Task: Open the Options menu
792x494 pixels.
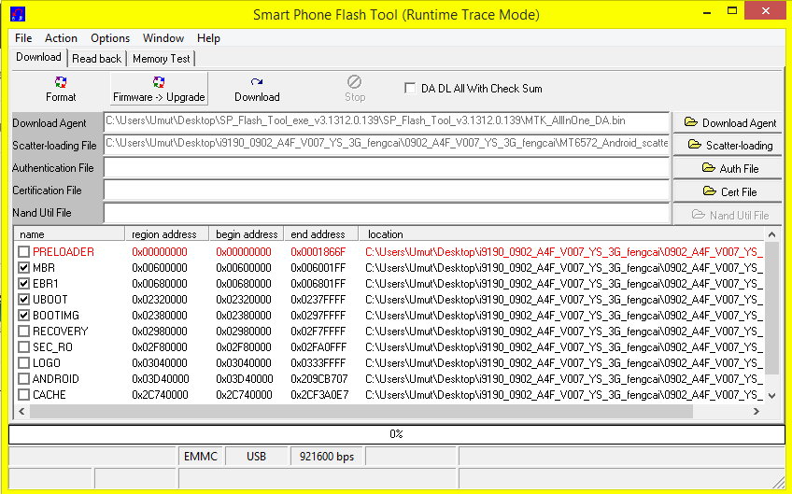Action: (x=110, y=38)
